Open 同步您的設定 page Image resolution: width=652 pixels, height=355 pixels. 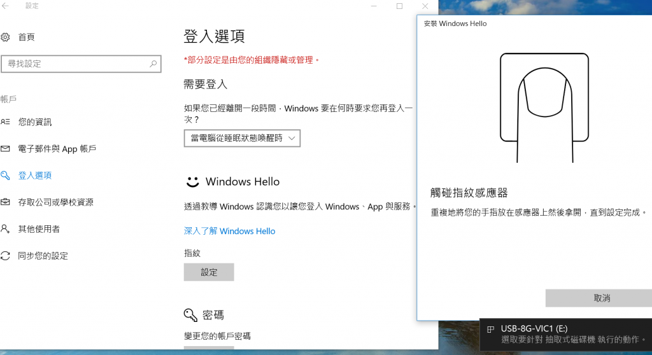point(43,256)
